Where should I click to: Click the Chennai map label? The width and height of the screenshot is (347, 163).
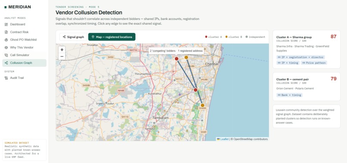pyautogui.click(x=212, y=64)
